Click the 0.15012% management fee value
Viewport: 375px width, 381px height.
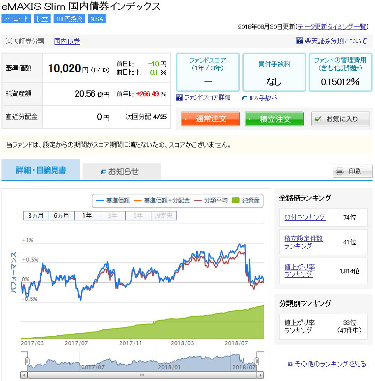[340, 82]
